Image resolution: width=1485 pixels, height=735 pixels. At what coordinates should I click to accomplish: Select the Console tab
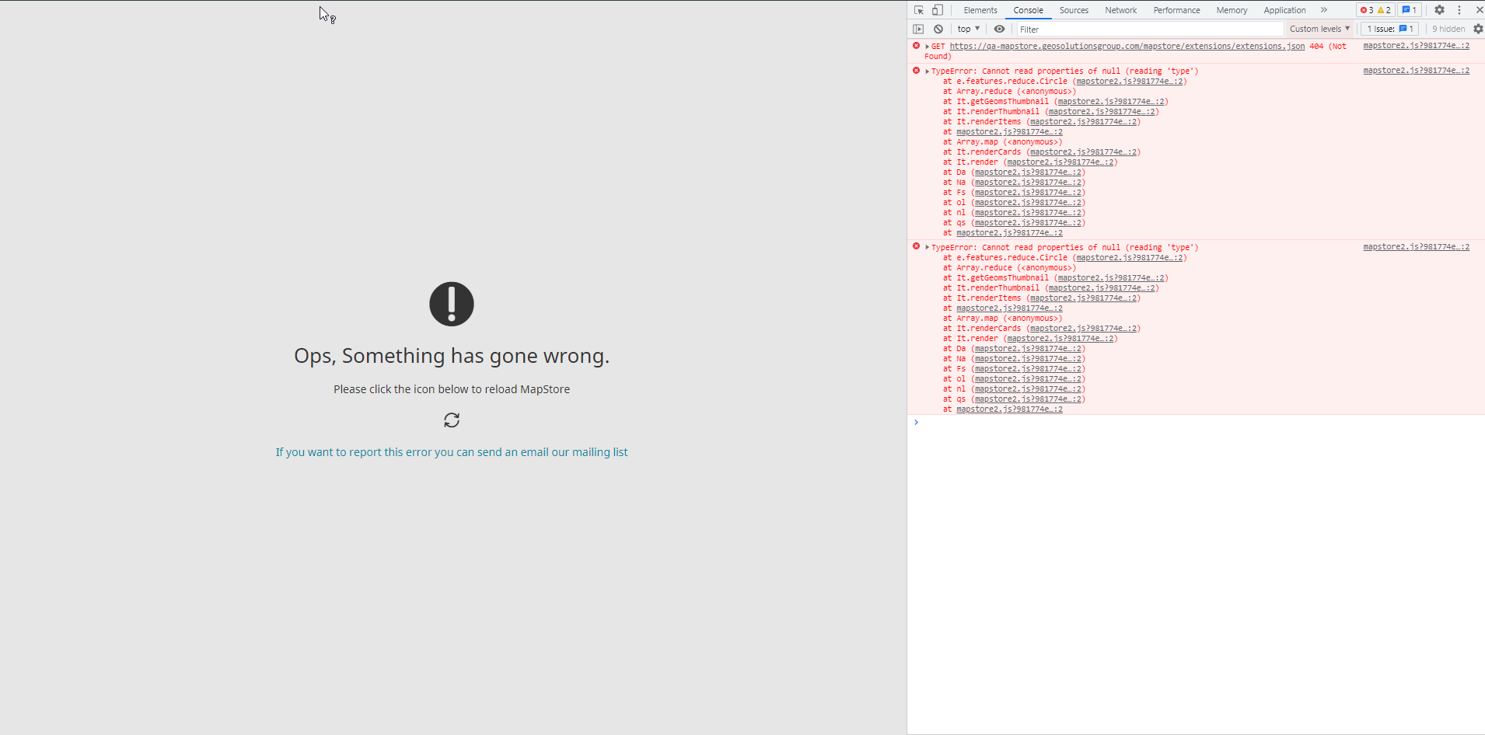(x=1028, y=10)
